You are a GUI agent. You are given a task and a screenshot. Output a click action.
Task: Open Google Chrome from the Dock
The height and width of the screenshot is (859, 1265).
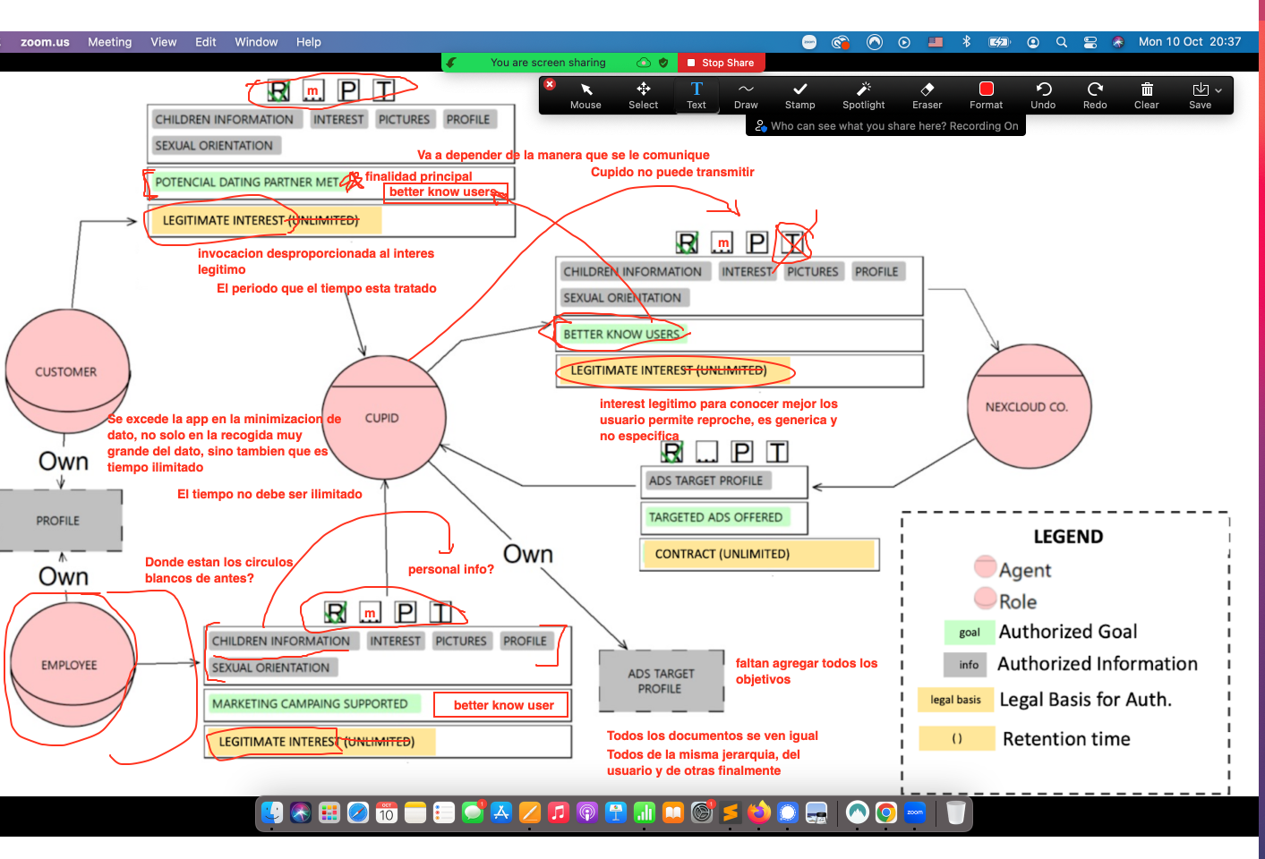[x=885, y=812]
